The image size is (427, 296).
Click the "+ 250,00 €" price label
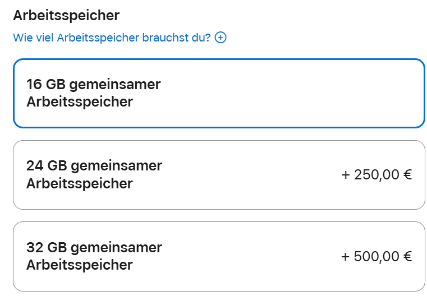coord(377,174)
